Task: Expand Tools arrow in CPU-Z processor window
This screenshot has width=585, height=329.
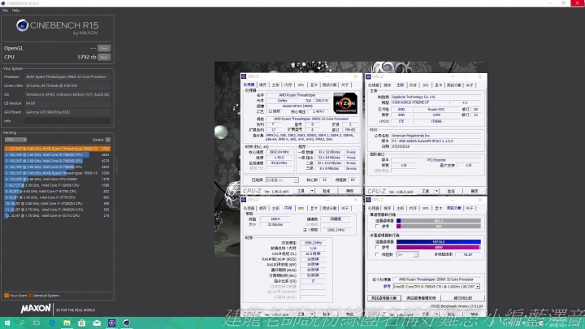Action: click(x=312, y=191)
